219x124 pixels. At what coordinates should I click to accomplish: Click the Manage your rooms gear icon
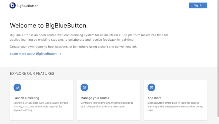tap(84, 87)
